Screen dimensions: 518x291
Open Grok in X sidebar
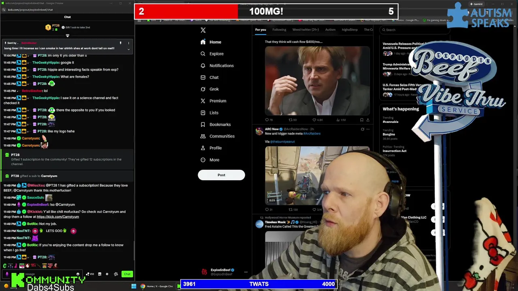[x=210, y=89]
